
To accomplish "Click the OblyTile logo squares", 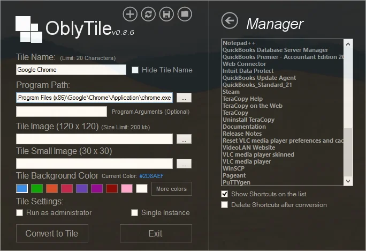I will click(29, 29).
